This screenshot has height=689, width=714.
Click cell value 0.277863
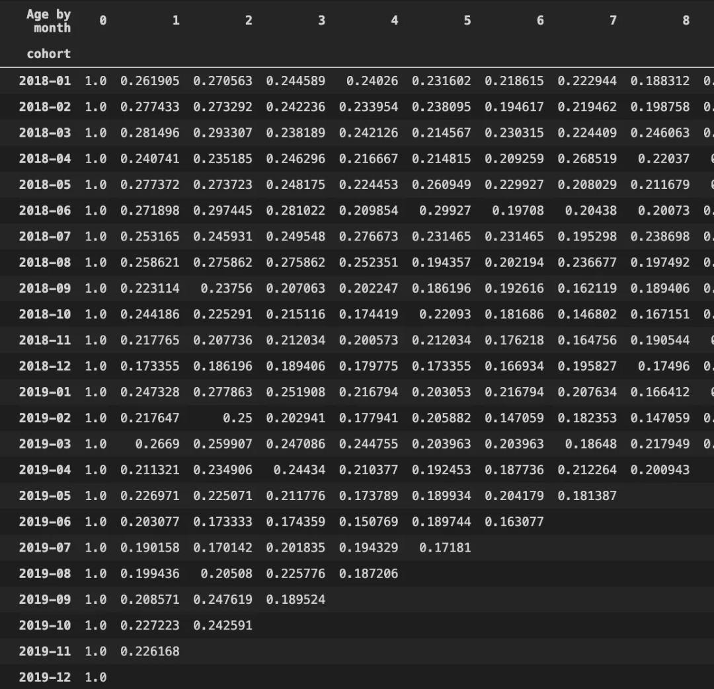pyautogui.click(x=223, y=392)
